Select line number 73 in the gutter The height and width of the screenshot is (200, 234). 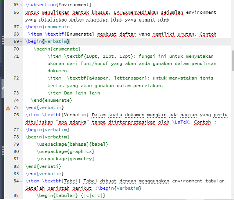click(x=16, y=93)
